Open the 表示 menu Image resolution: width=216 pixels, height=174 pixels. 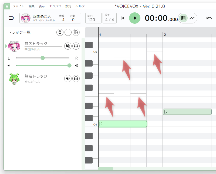coord(42,6)
